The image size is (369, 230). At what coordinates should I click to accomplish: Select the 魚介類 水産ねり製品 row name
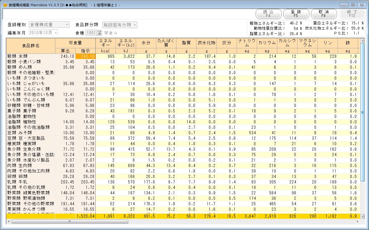pos(31,160)
